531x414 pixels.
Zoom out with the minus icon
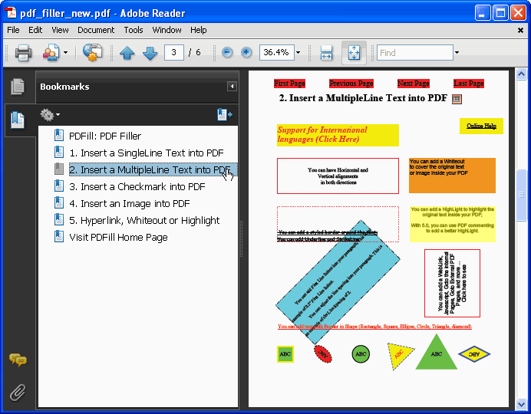tap(227, 52)
